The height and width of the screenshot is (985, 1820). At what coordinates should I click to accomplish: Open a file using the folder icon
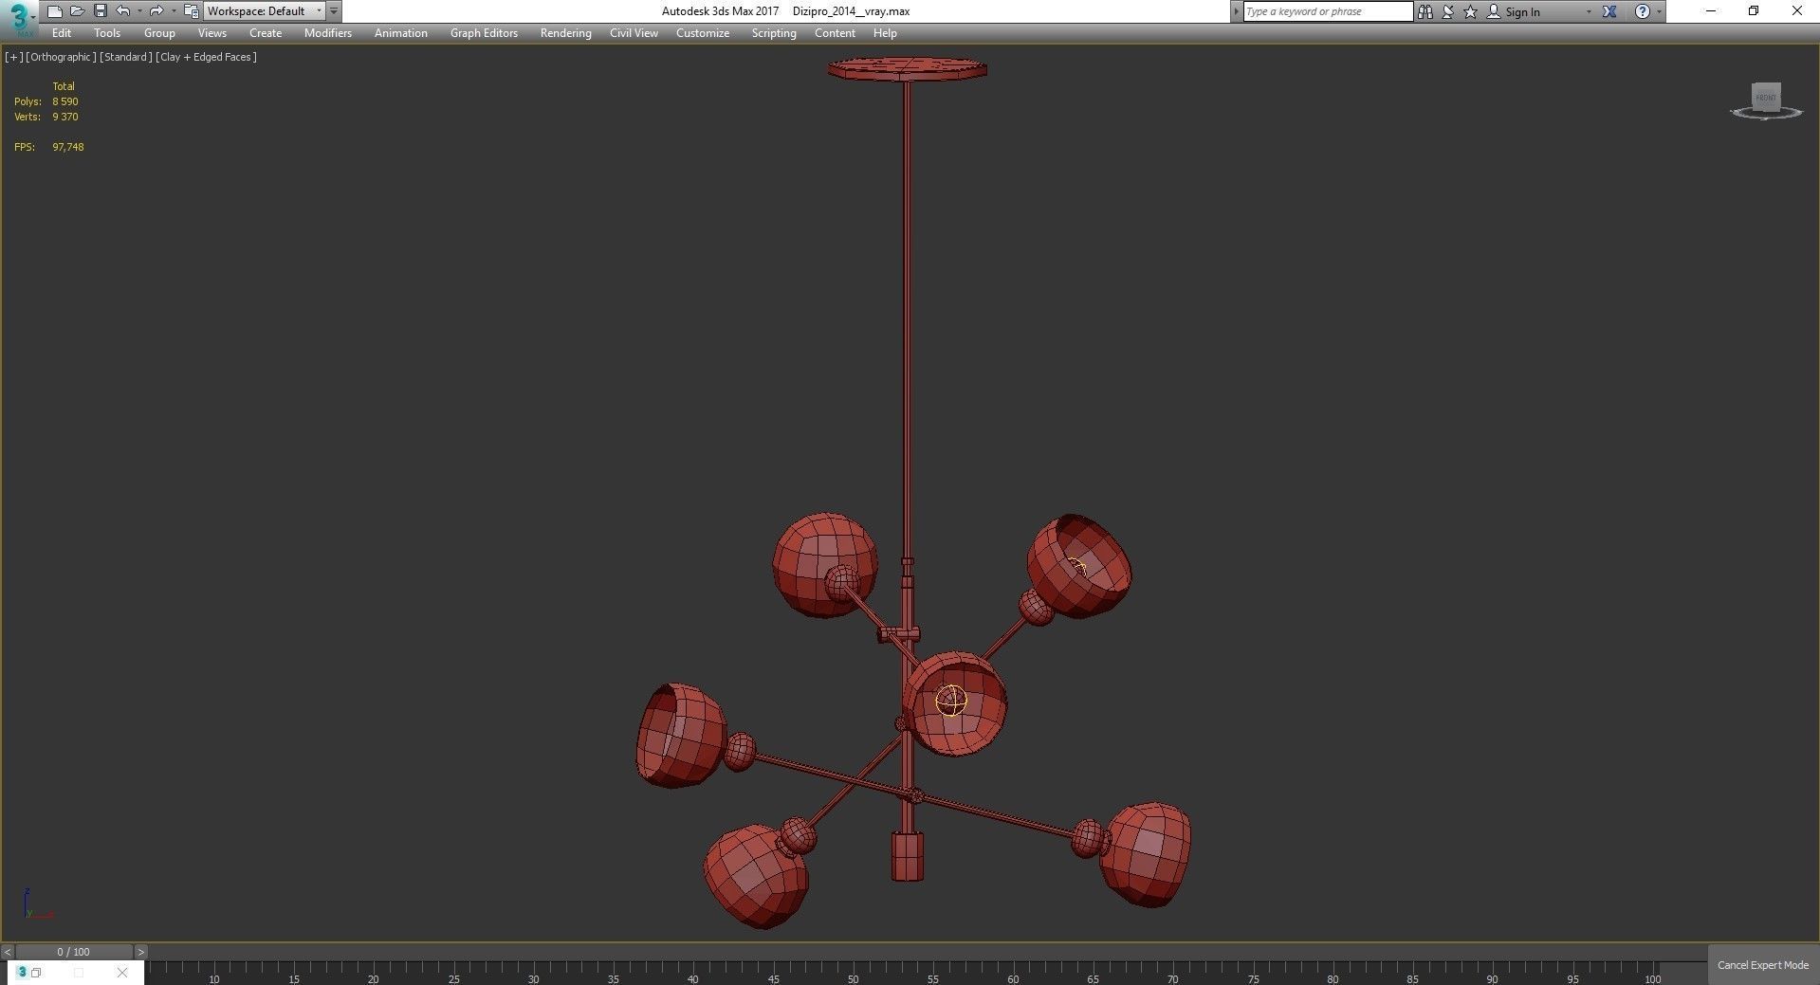tap(77, 11)
